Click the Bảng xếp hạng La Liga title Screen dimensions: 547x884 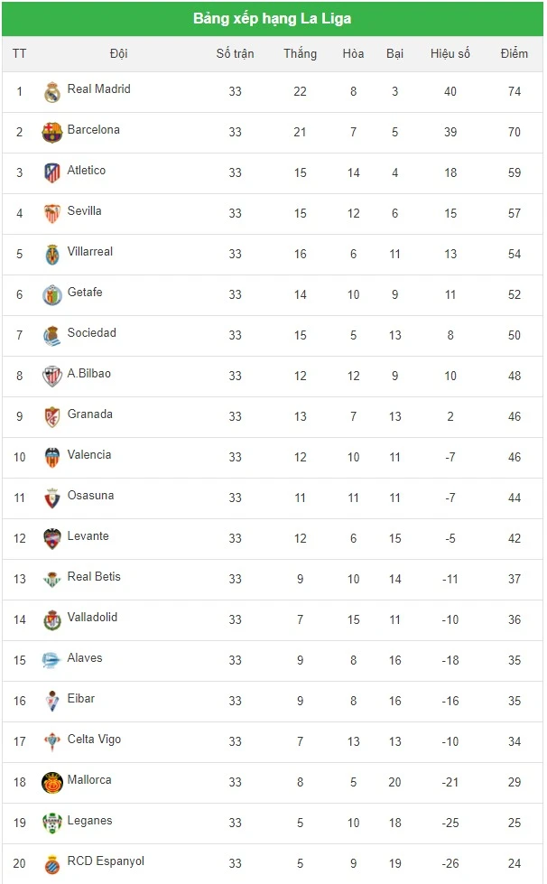tap(272, 19)
